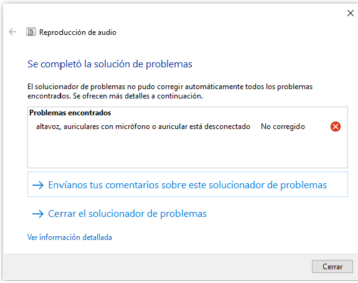Select Envíanos tus comentarios sobre este solucionador
358x283 pixels.
(187, 185)
